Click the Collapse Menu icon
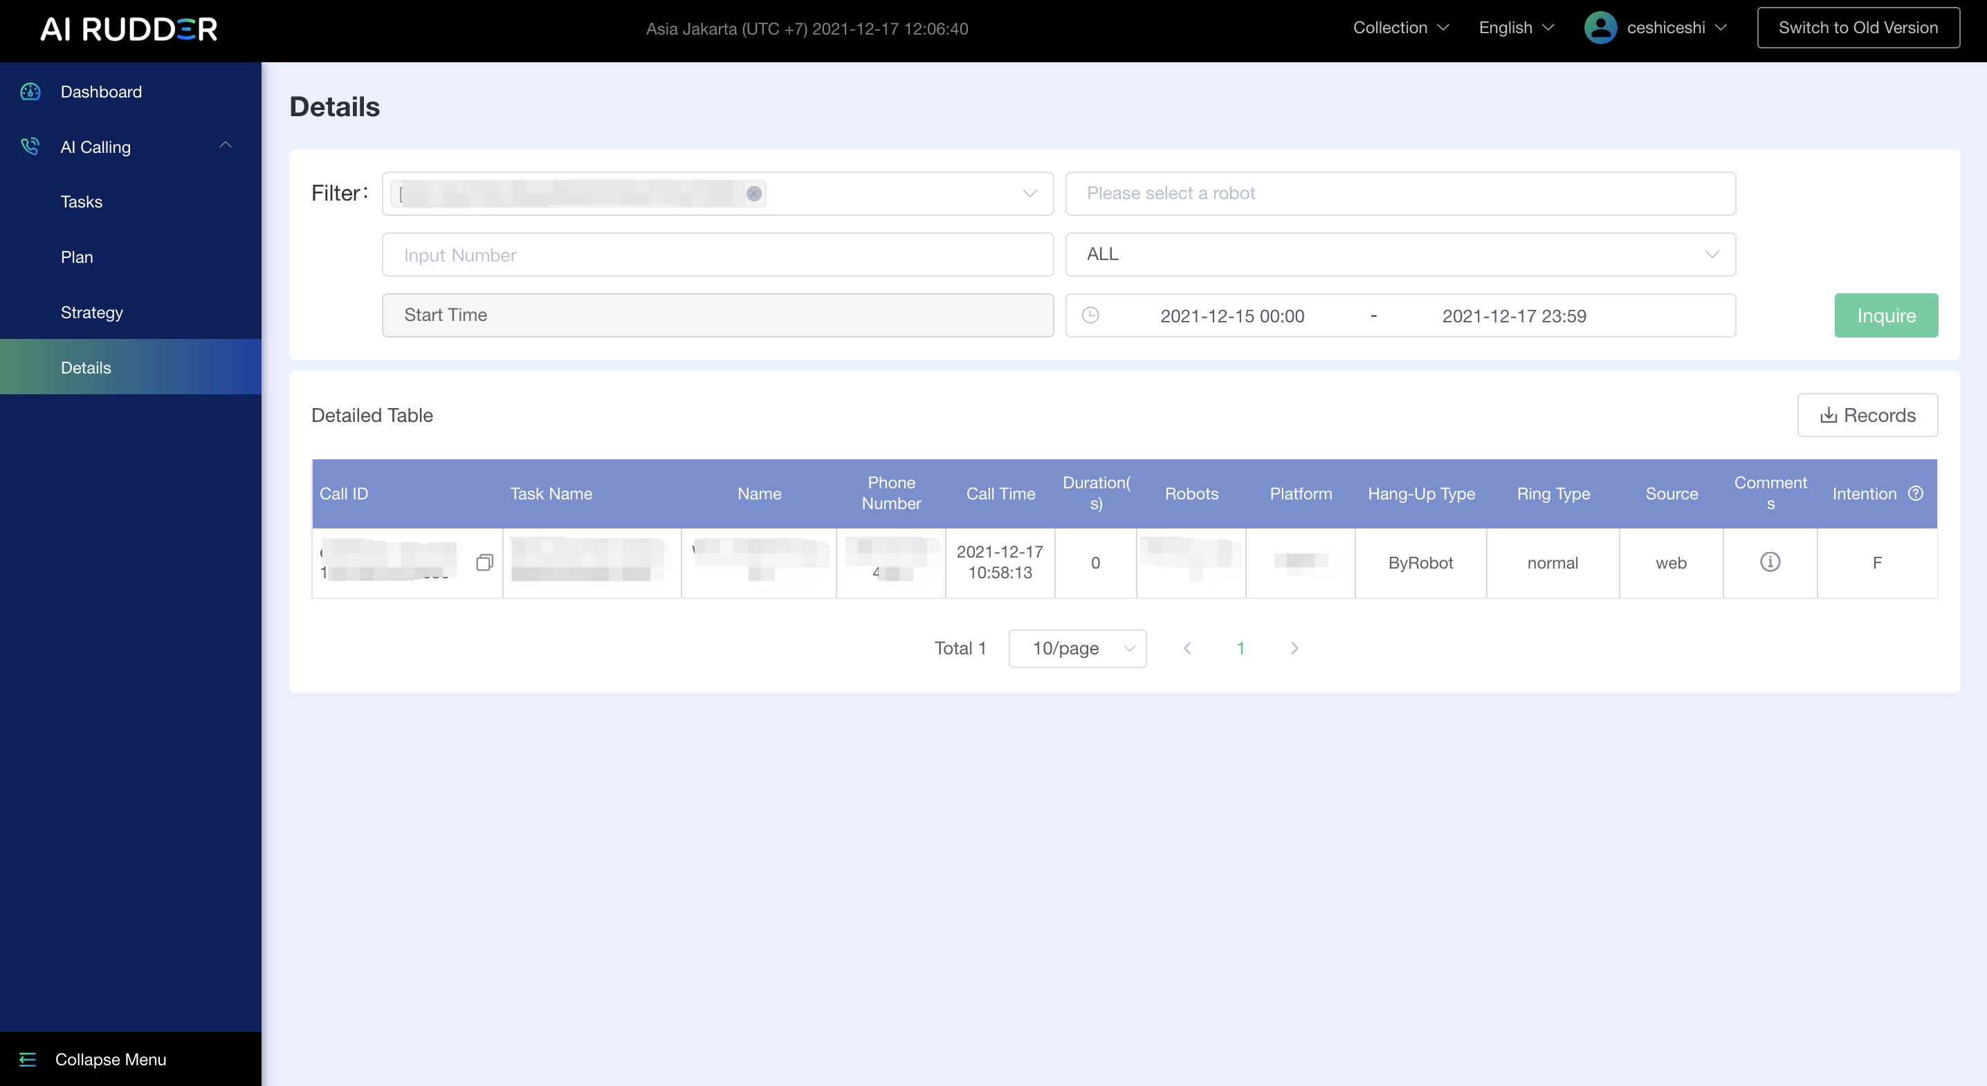 (x=28, y=1059)
